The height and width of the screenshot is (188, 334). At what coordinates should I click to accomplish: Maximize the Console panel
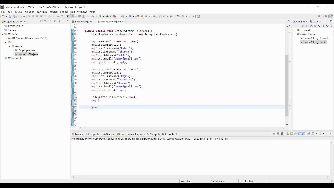coord(331,134)
